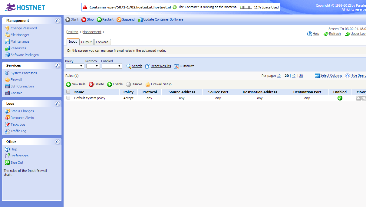Click the Restart container icon
The height and width of the screenshot is (207, 366).
99,20
